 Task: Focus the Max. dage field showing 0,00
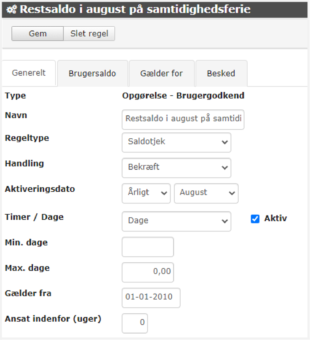(x=147, y=272)
